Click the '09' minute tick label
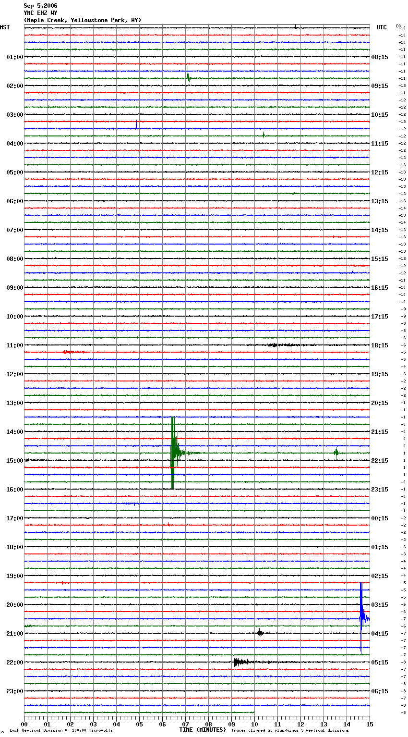This screenshot has height=737, width=408. [231, 724]
